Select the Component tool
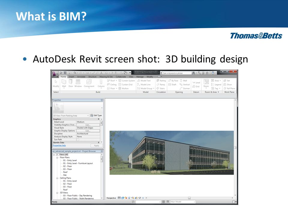The height and width of the screenshot is (216, 288). pos(89,84)
